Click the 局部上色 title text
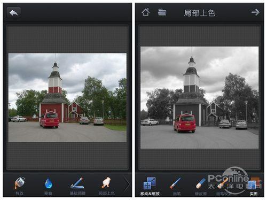This screenshot has height=200, width=267. click(200, 13)
